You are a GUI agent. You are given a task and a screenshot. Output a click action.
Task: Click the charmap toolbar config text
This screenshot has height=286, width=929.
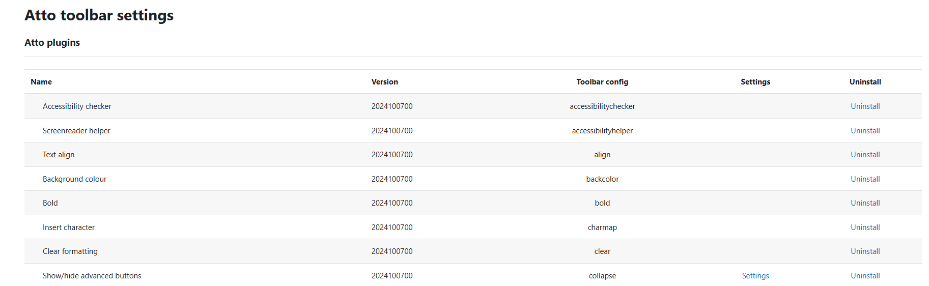(x=602, y=227)
